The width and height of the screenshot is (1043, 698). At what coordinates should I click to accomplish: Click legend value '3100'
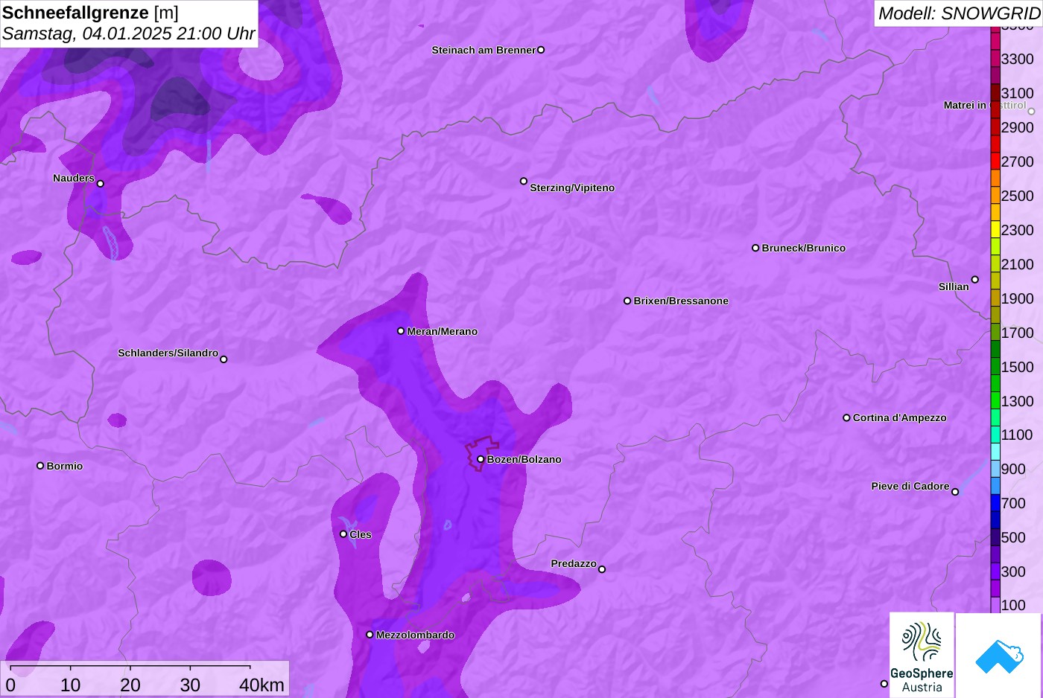click(x=1018, y=93)
